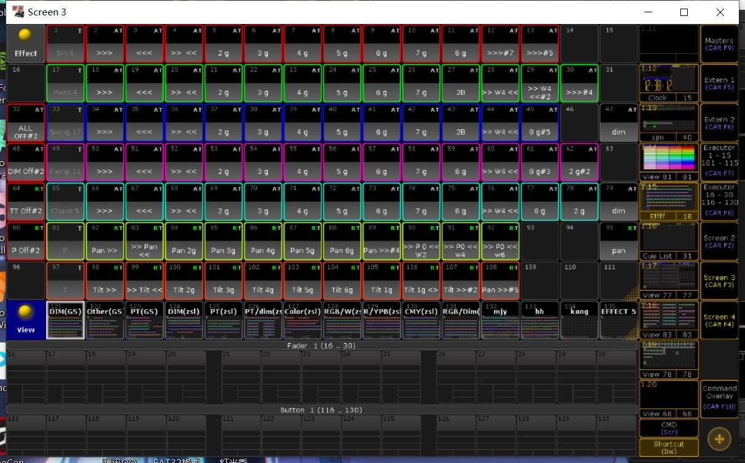Image resolution: width=745 pixels, height=463 pixels.
Task: Expand the Masters overlay
Action: [719, 44]
